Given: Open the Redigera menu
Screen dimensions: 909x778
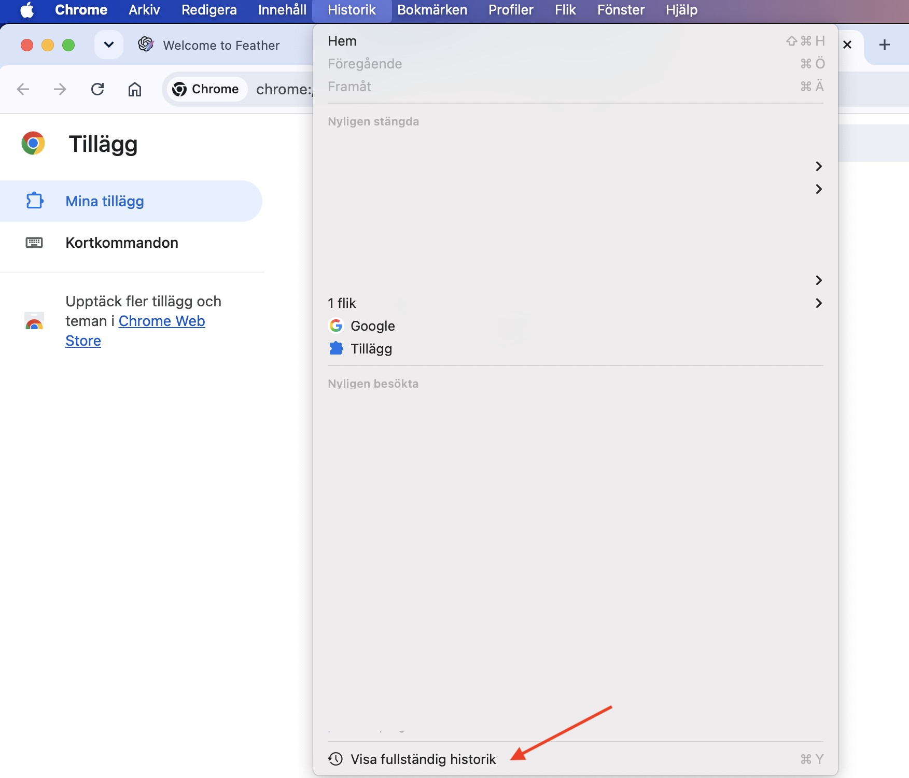Looking at the screenshot, I should pyautogui.click(x=209, y=10).
